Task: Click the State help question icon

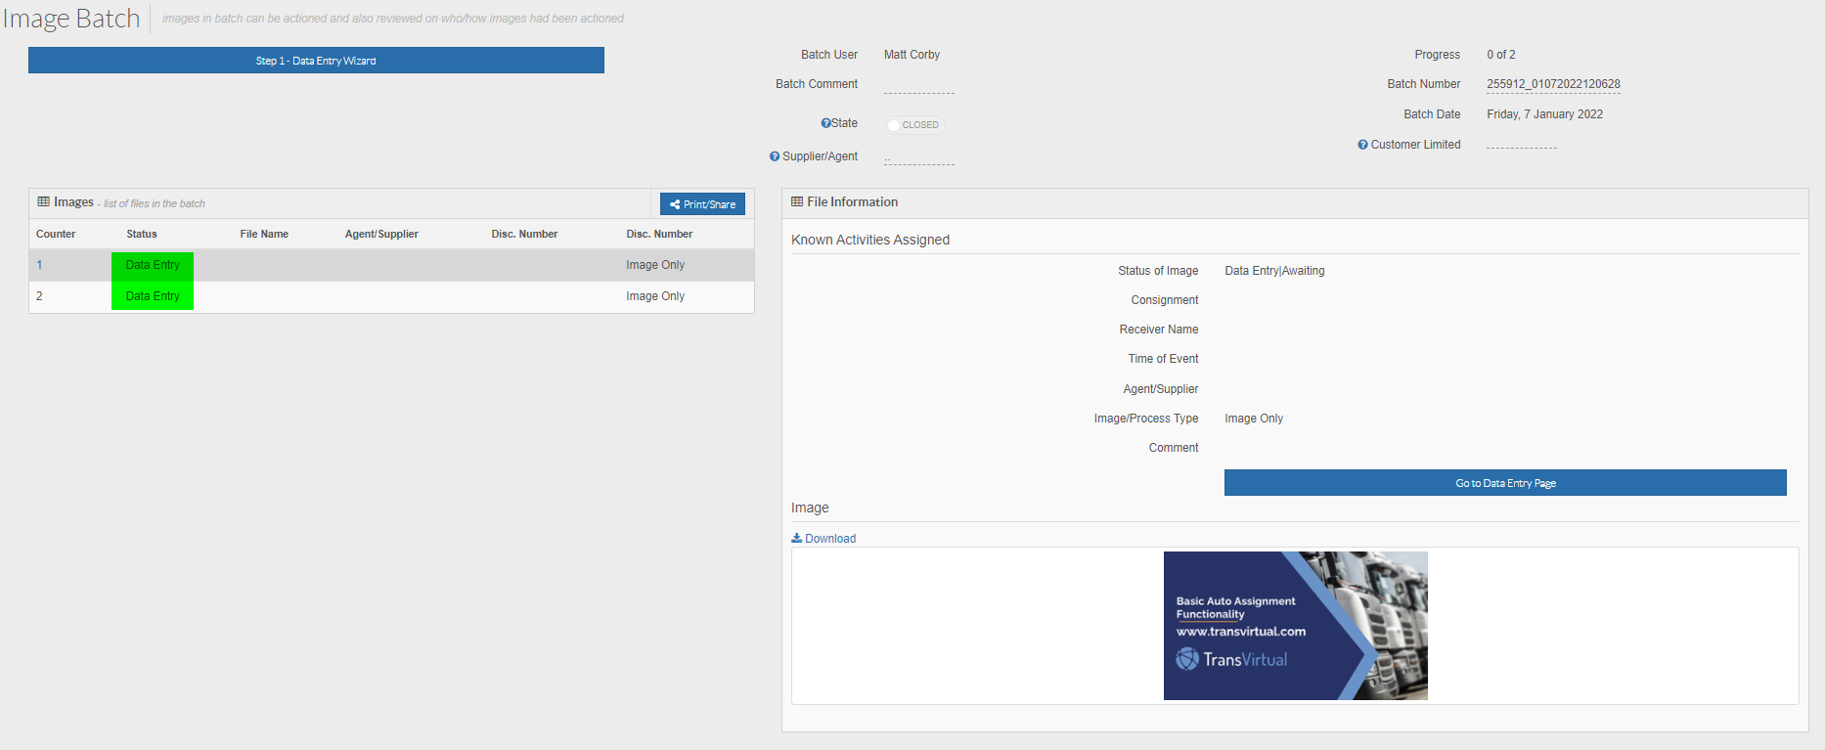Action: (825, 123)
